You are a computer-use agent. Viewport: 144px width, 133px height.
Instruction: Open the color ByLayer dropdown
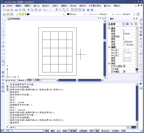[85, 14]
